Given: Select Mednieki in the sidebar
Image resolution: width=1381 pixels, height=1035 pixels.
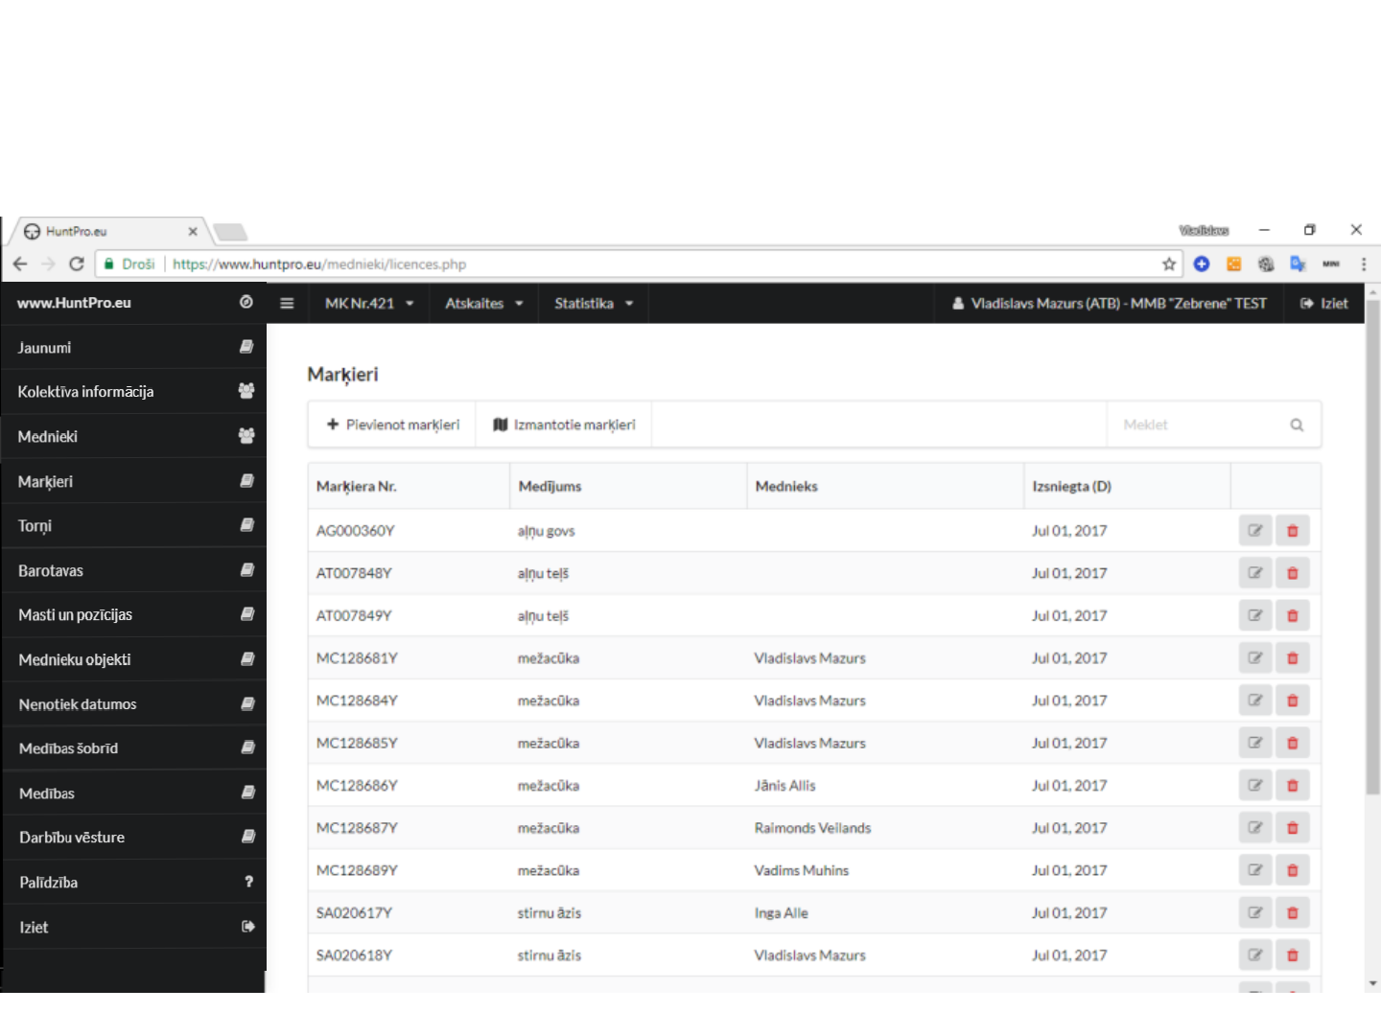Looking at the screenshot, I should coord(134,436).
